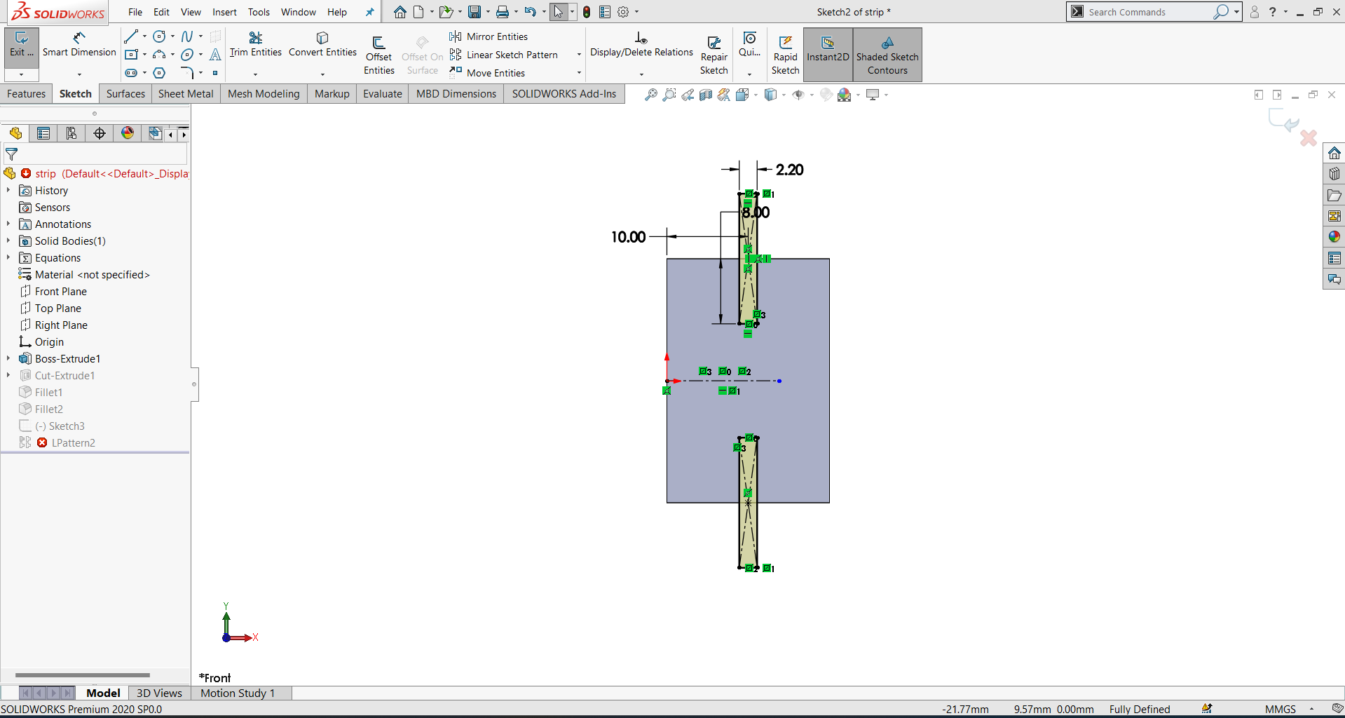Screen dimensions: 1345x718
Task: Expand the Annotations tree node
Action: [8, 224]
